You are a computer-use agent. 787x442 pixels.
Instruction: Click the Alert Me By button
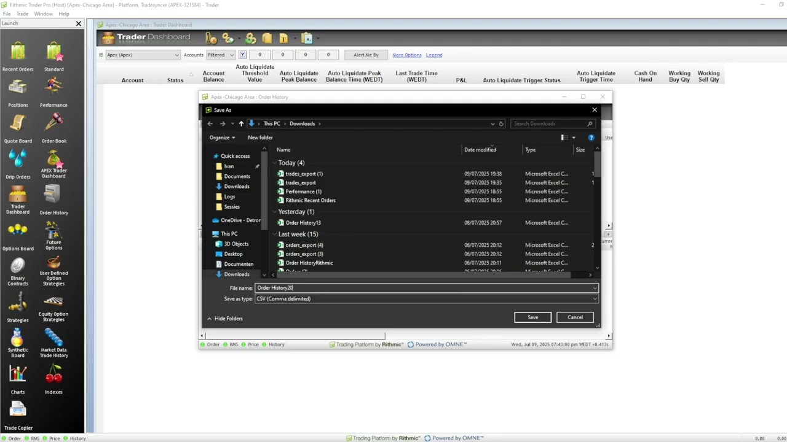[x=366, y=55]
